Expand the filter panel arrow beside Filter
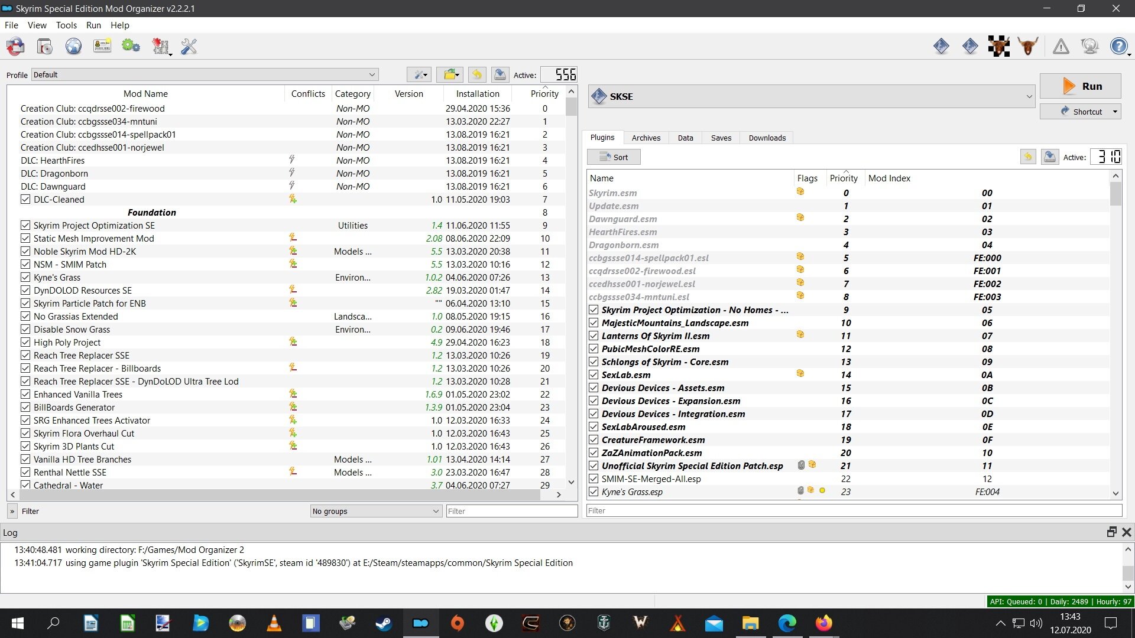 [x=12, y=511]
